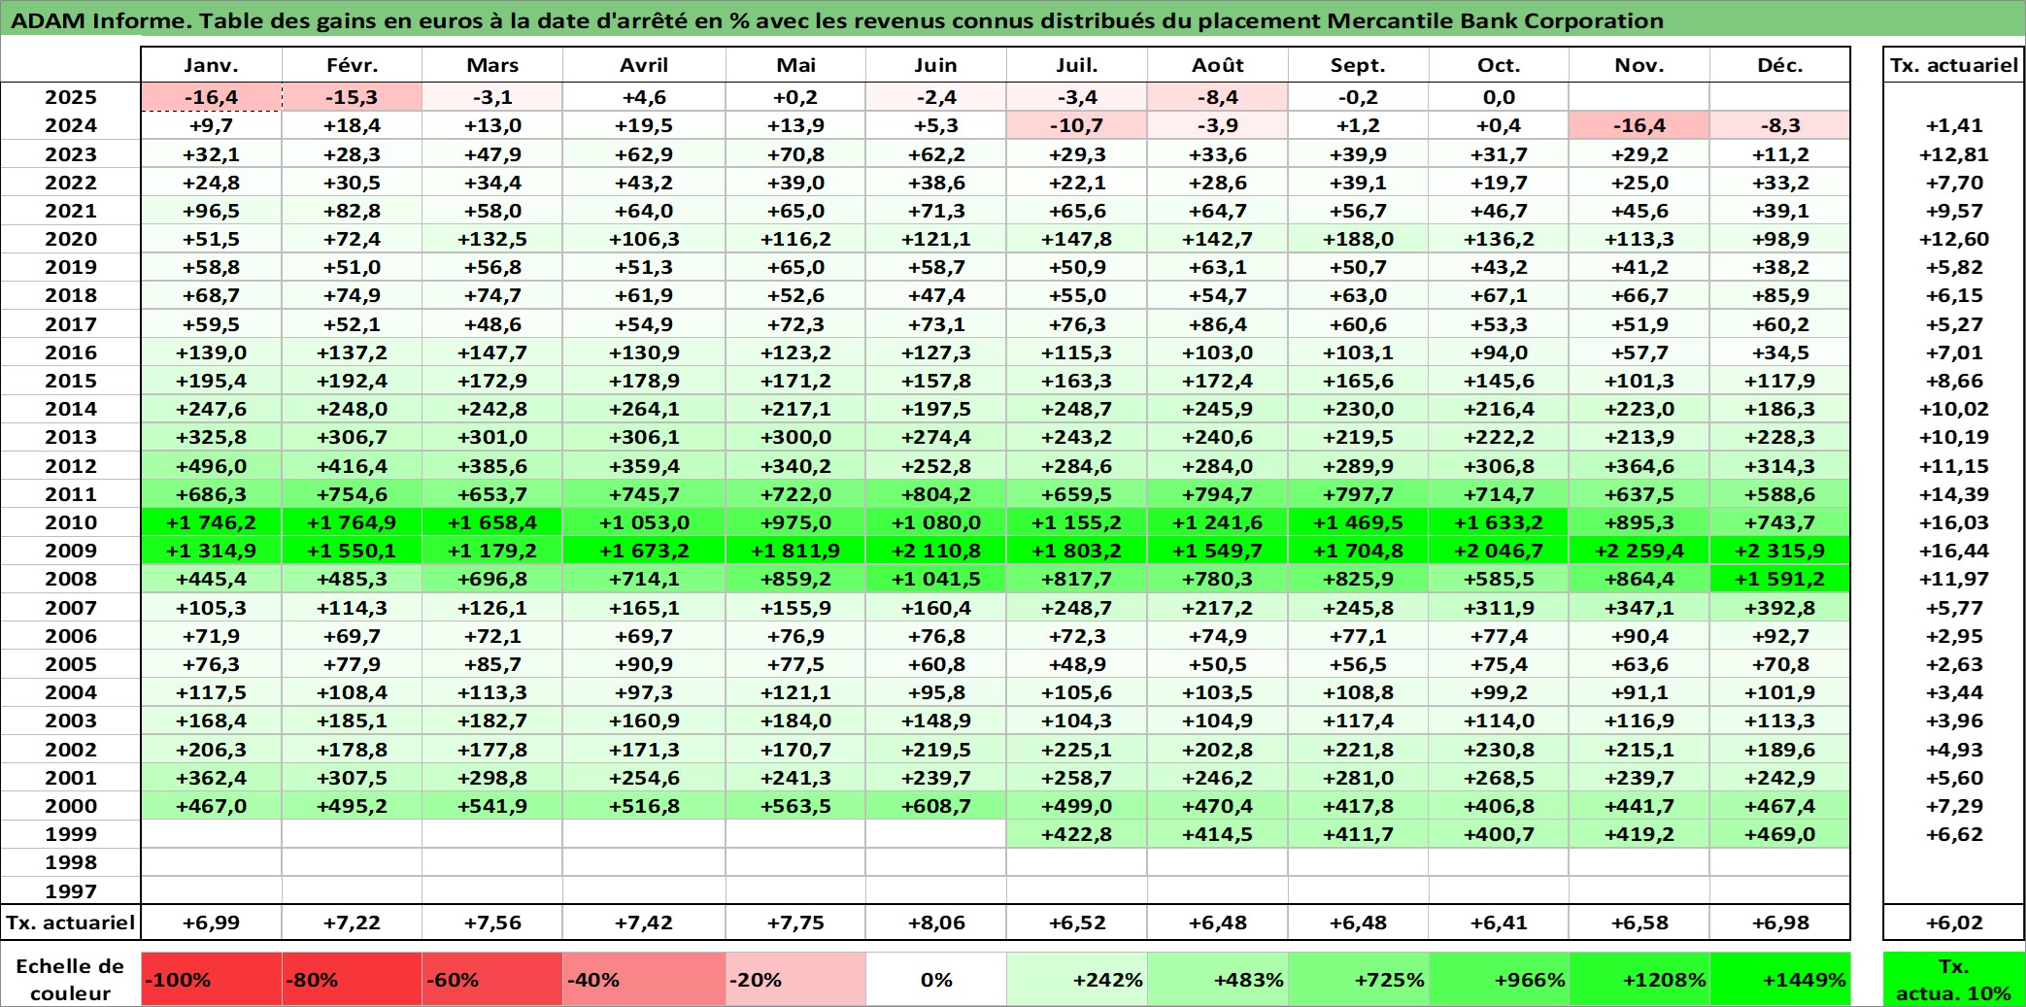Click the Mars column header

tap(492, 65)
